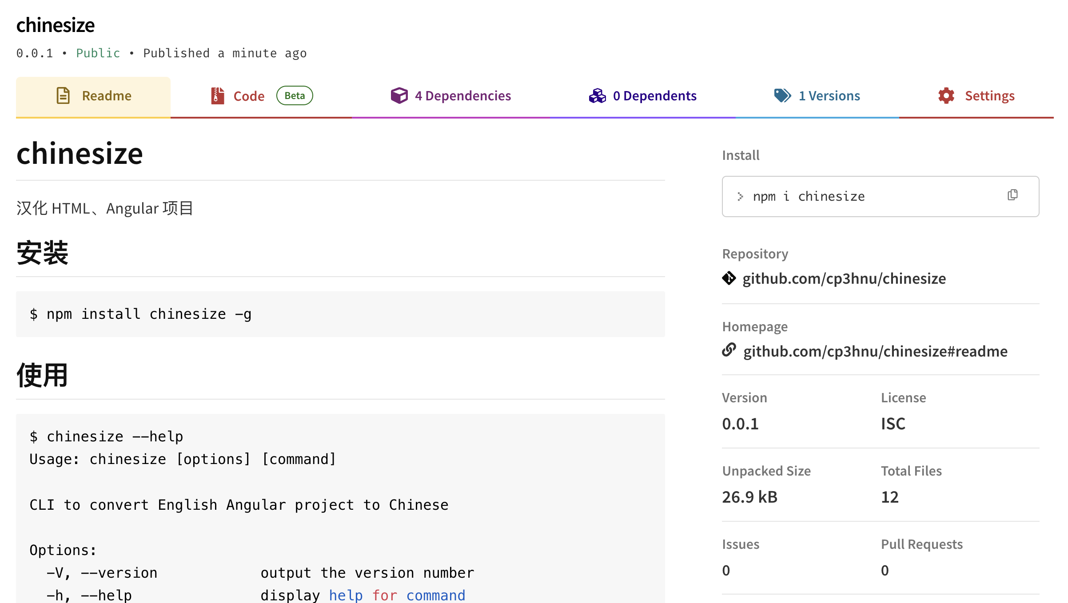
Task: Click the 汉化 HTML、Angular 项目 description
Action: pyautogui.click(x=105, y=208)
